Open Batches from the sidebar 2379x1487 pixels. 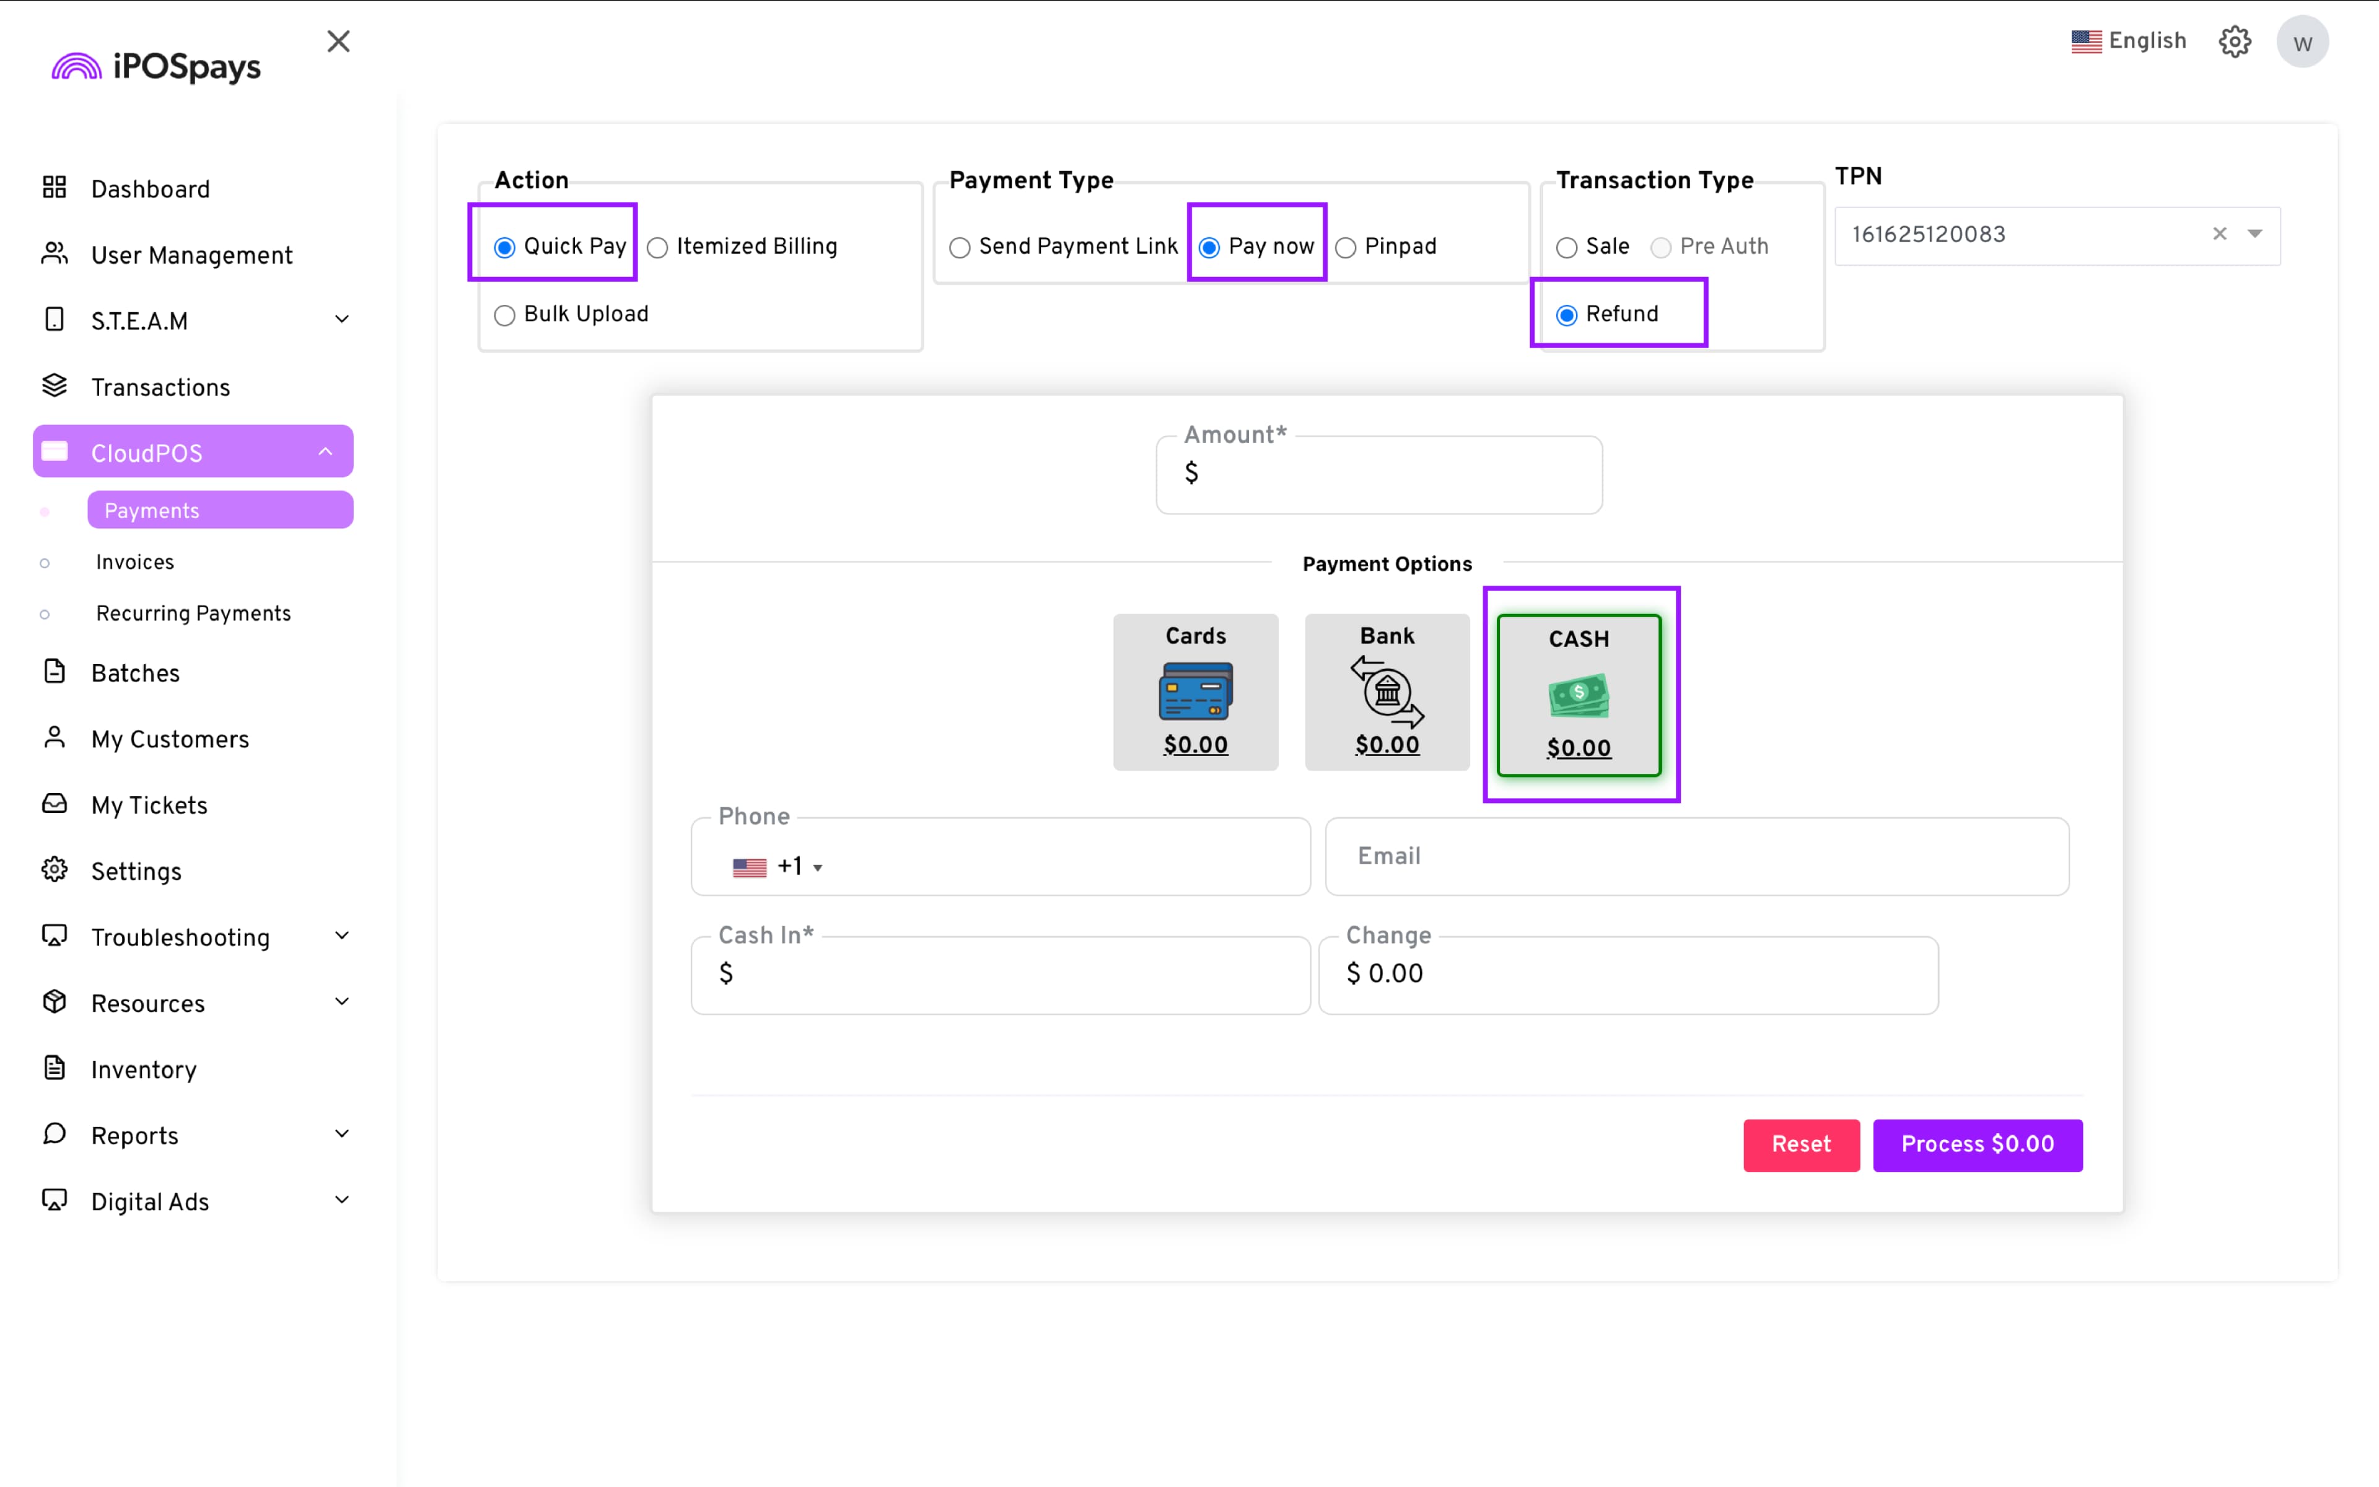136,673
